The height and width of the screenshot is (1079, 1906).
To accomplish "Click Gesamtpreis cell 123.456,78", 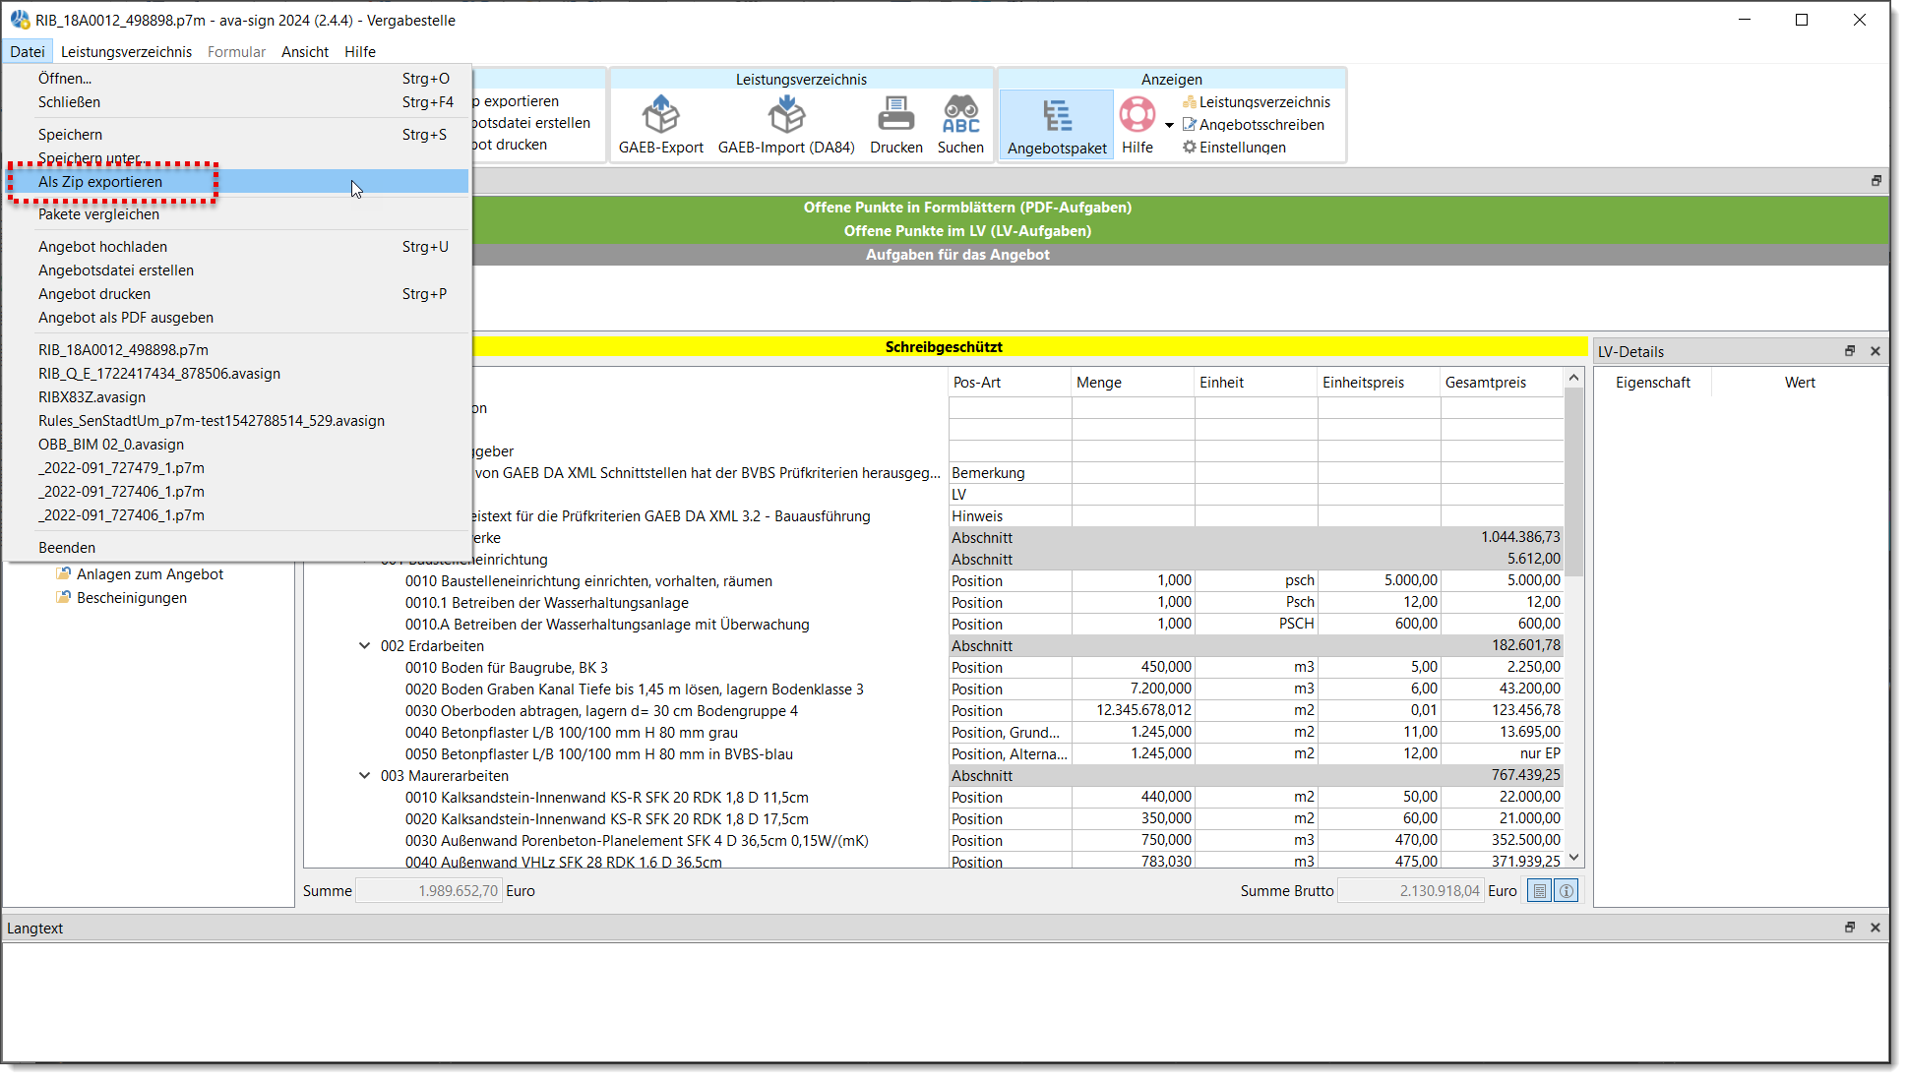I will tap(1502, 711).
